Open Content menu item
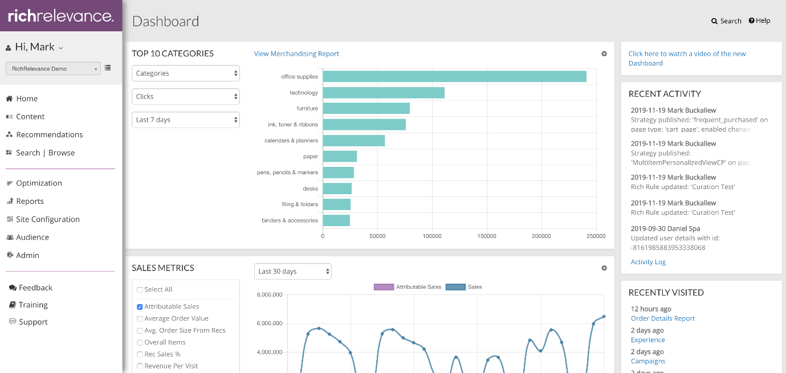This screenshot has height=373, width=786. tap(30, 117)
